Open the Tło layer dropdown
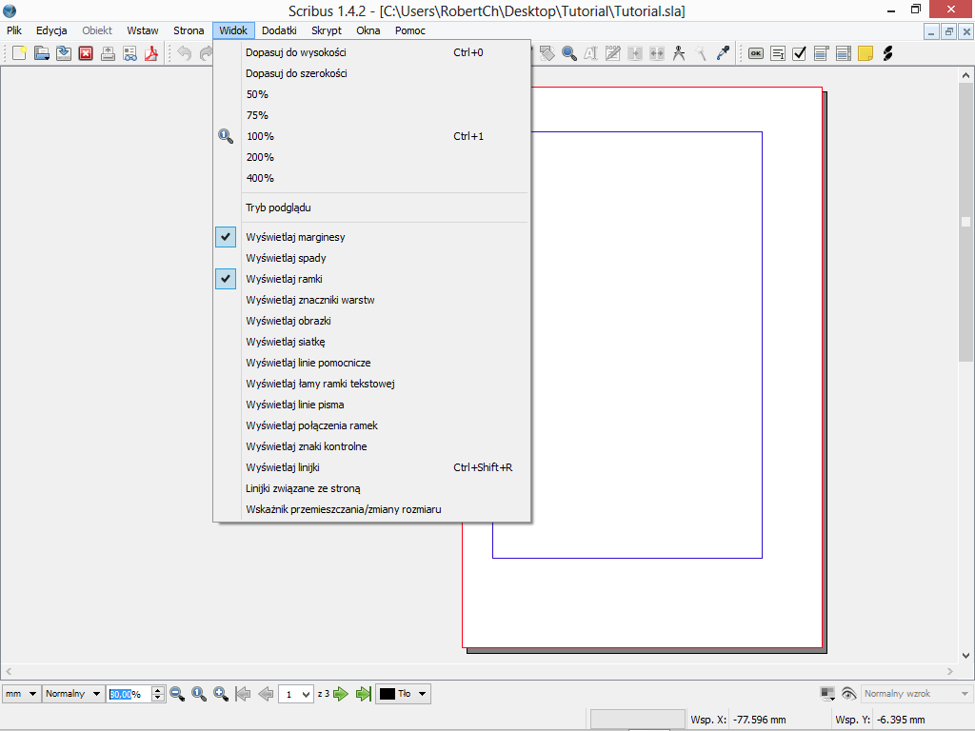The image size is (975, 731). [x=404, y=694]
